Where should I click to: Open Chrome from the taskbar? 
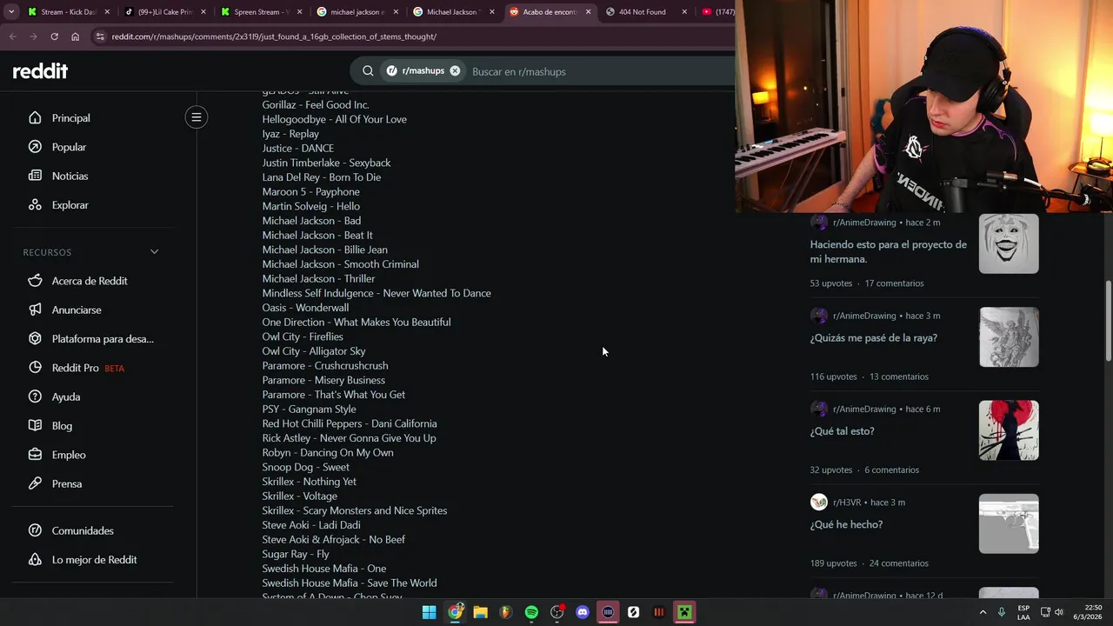pos(455,612)
